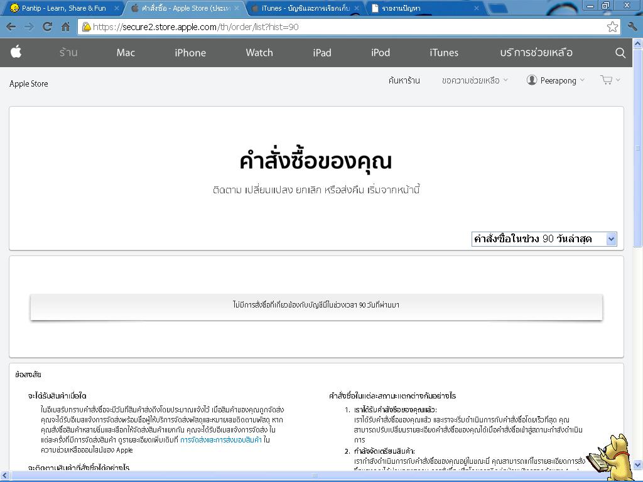Close the รายงานปัญหา tab
The image size is (643, 482).
477,8
